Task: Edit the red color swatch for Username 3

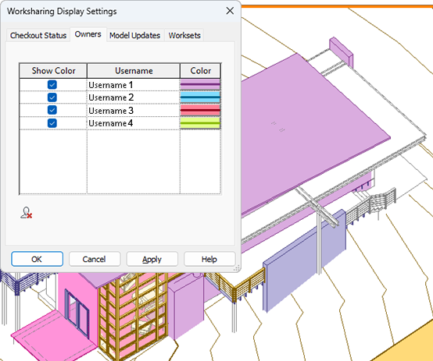Action: click(200, 110)
